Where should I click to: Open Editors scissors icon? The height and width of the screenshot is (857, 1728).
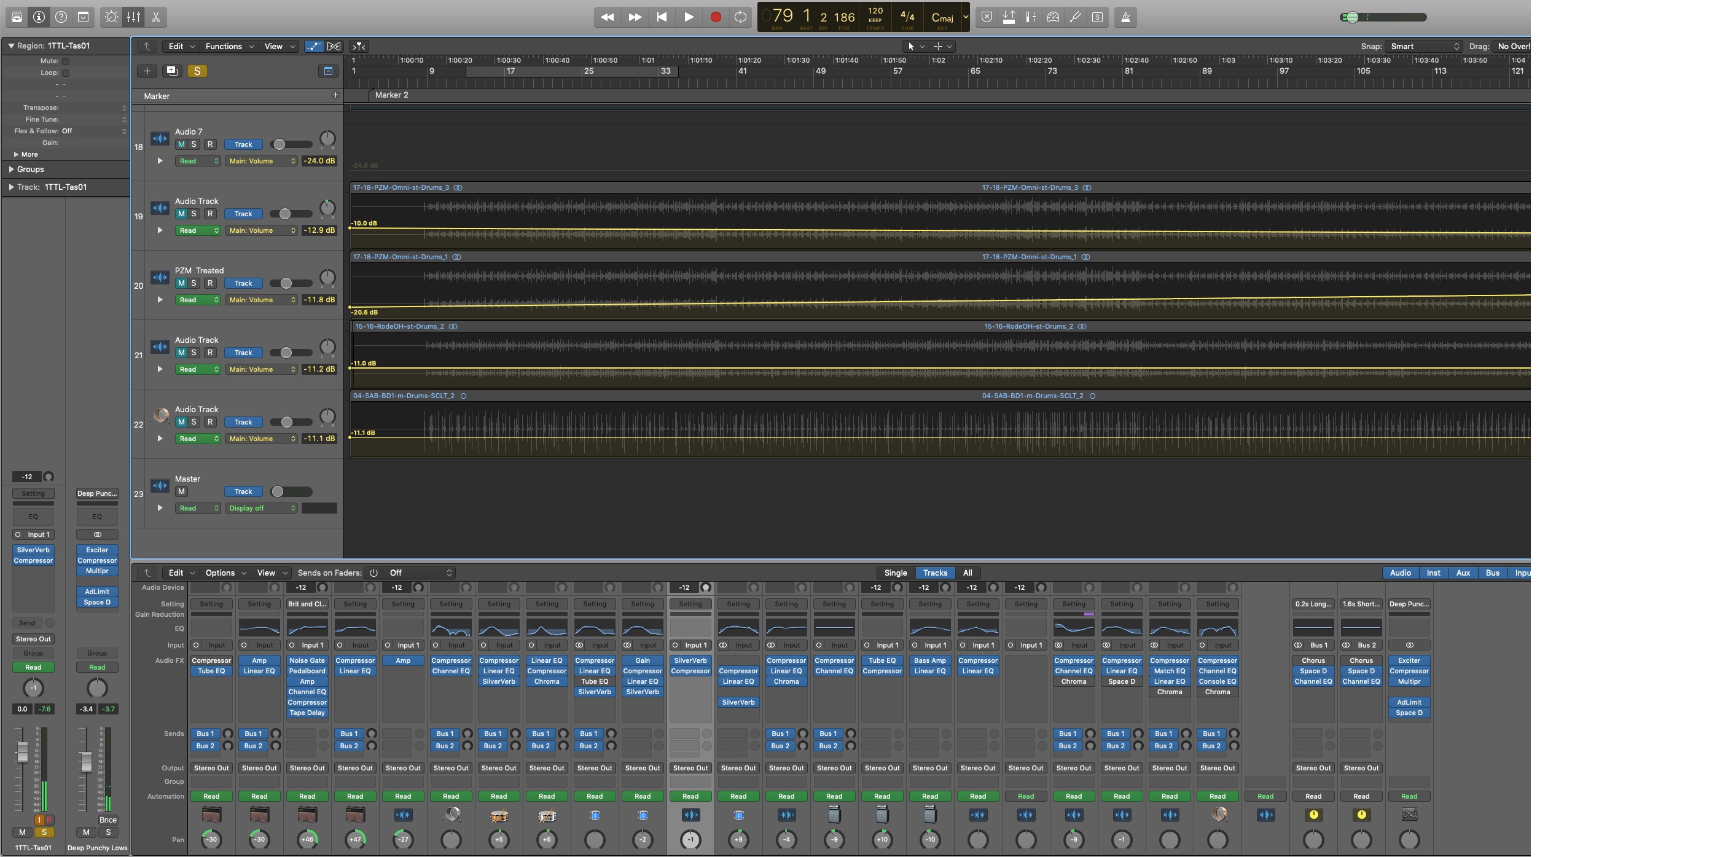155,17
